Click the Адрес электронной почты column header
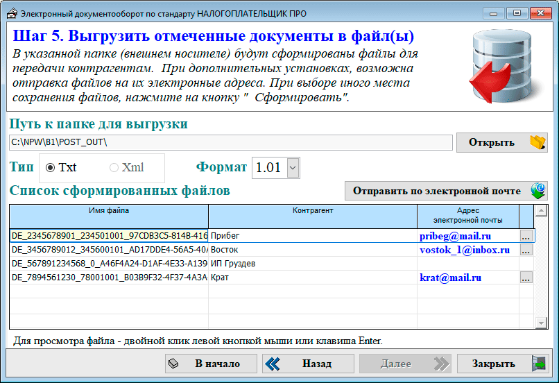The width and height of the screenshot is (559, 383). (x=468, y=216)
